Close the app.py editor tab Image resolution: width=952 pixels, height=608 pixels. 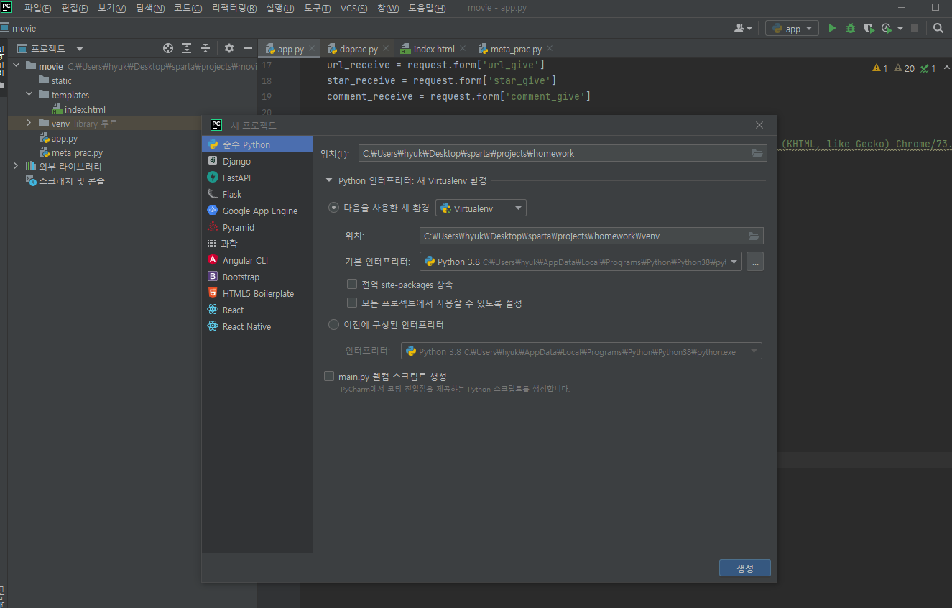coord(312,49)
